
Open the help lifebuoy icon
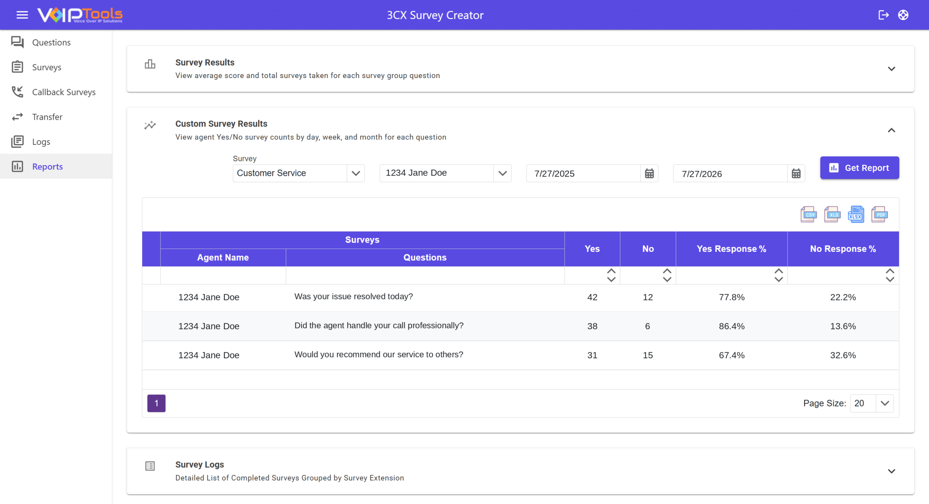[903, 15]
